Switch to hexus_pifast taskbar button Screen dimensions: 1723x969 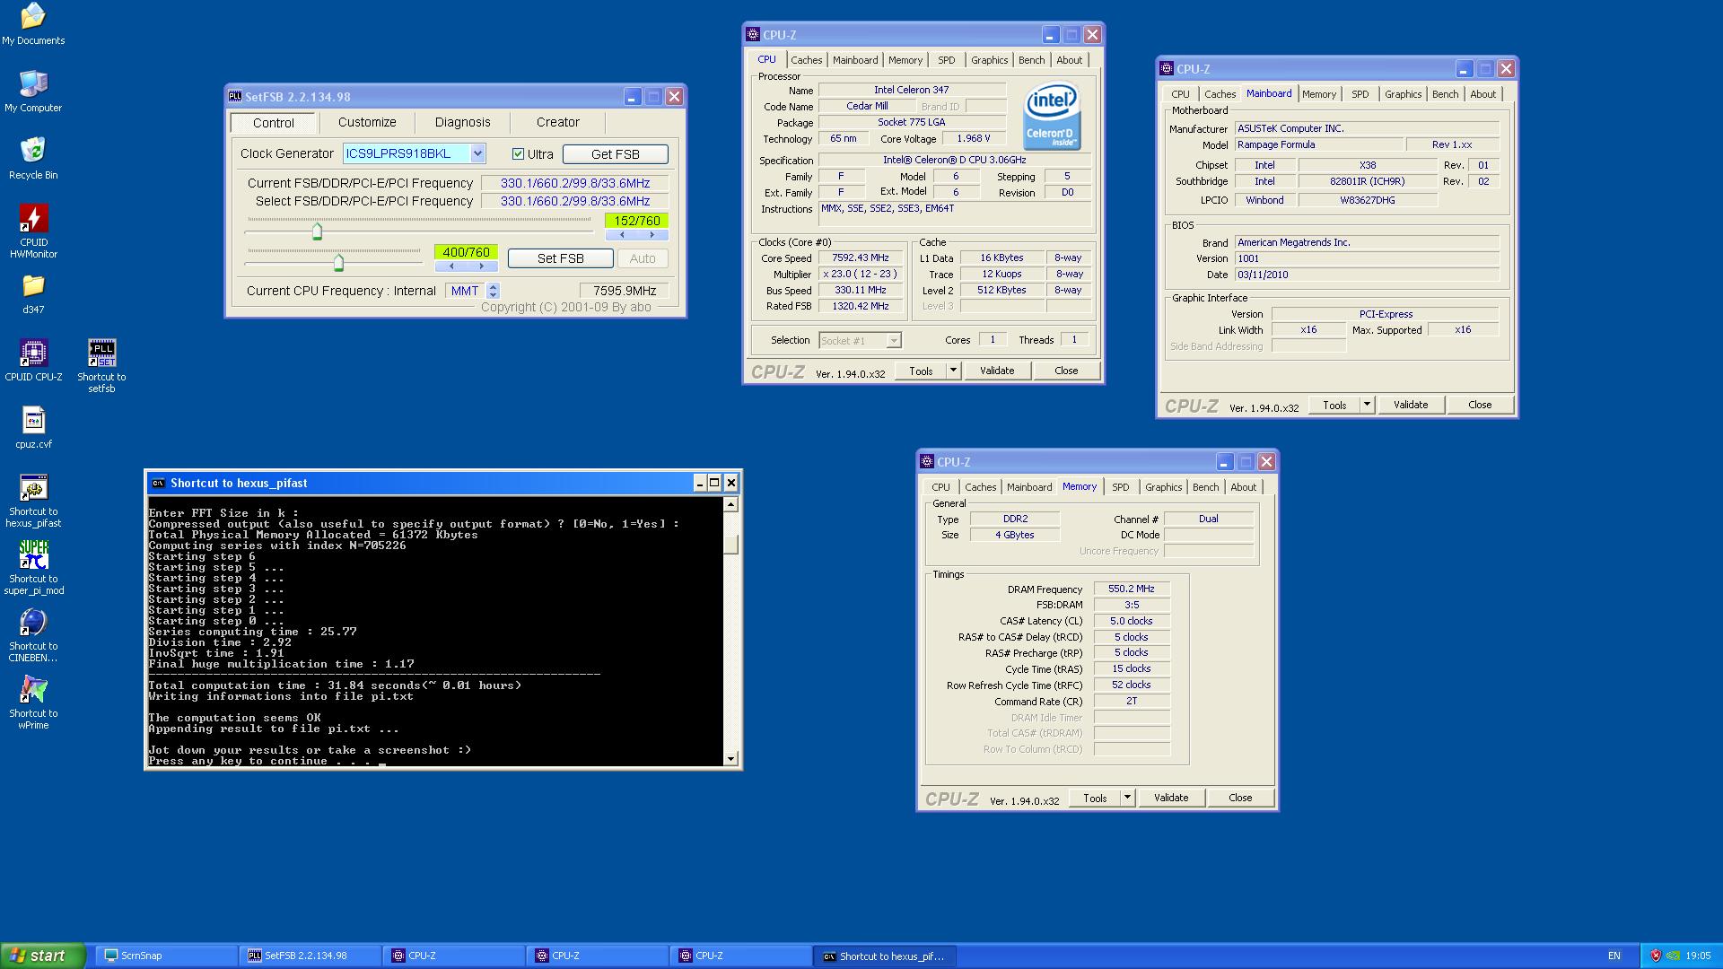pyautogui.click(x=886, y=956)
